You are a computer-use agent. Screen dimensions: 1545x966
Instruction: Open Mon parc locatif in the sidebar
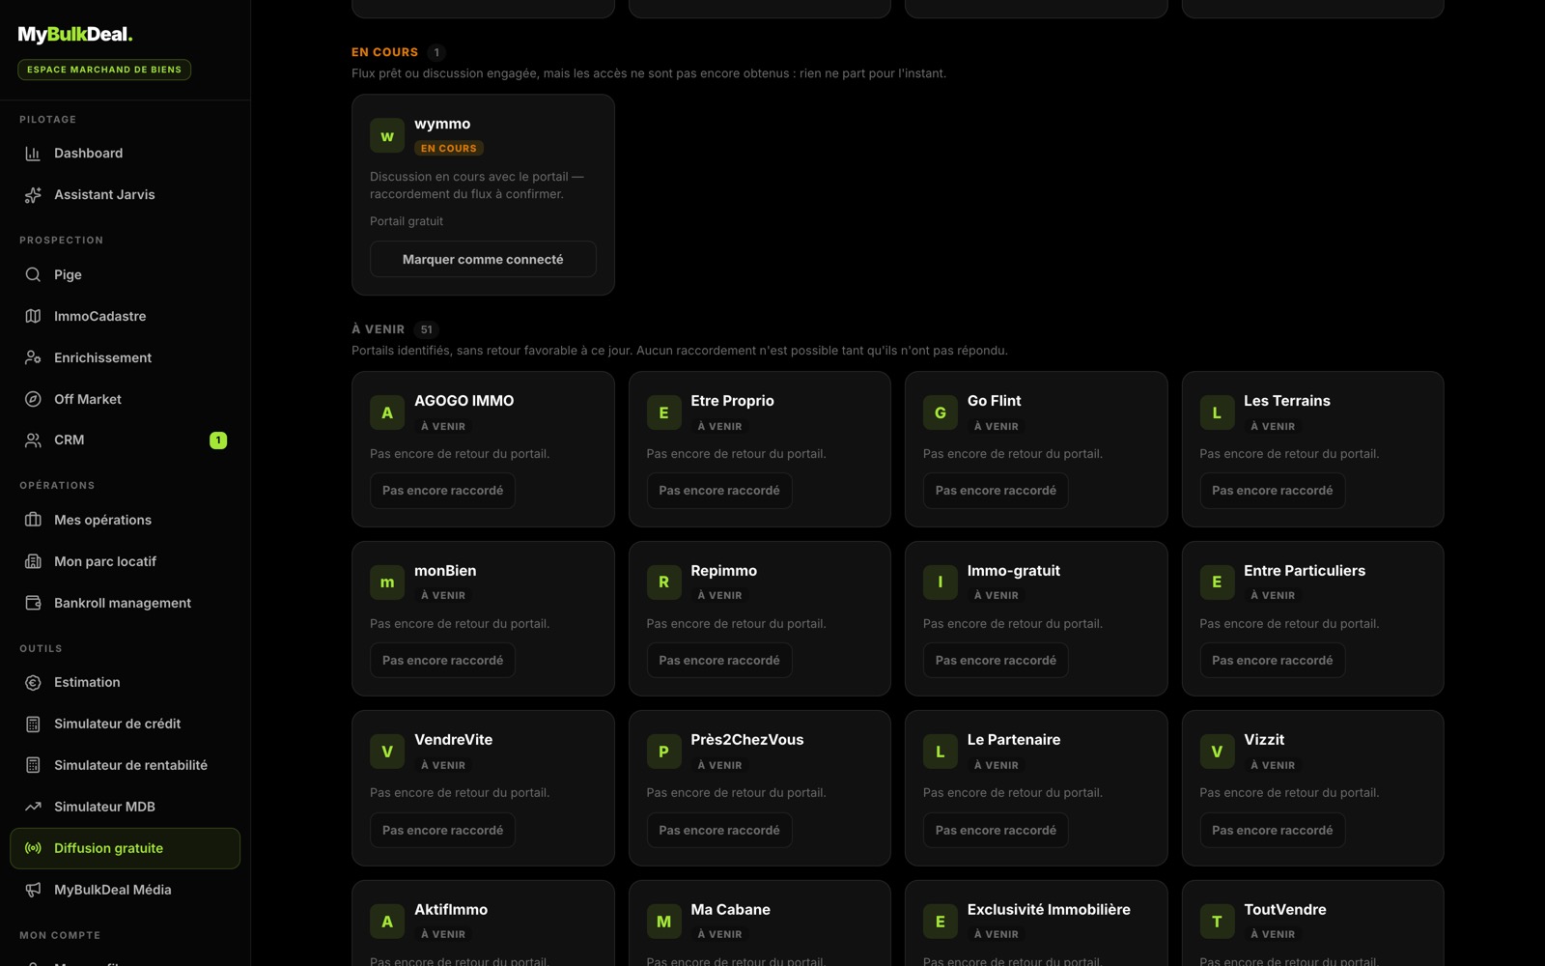click(126, 562)
